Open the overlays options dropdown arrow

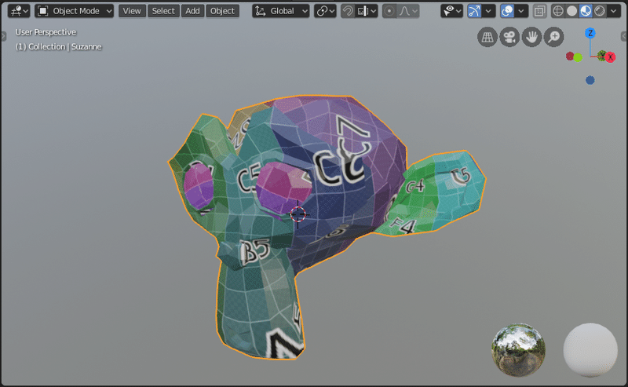click(521, 11)
